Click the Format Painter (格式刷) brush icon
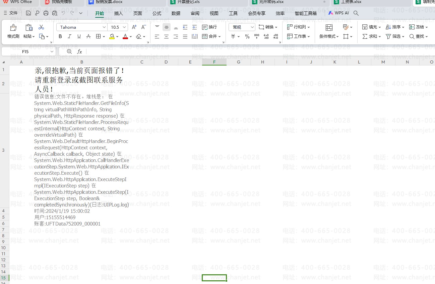435x284 pixels. pos(13,27)
